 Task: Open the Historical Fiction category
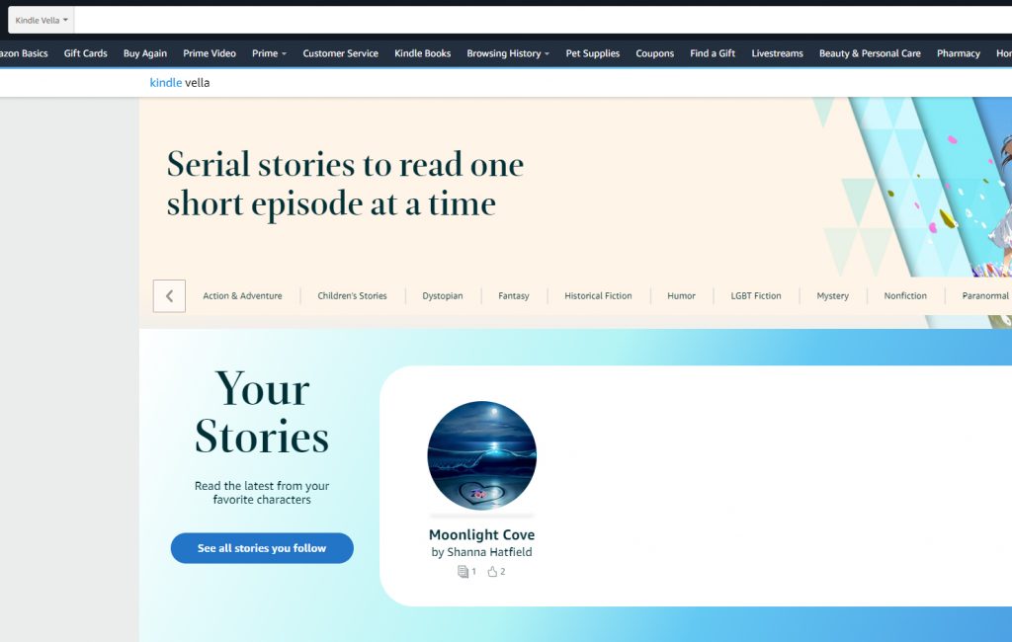coord(598,295)
